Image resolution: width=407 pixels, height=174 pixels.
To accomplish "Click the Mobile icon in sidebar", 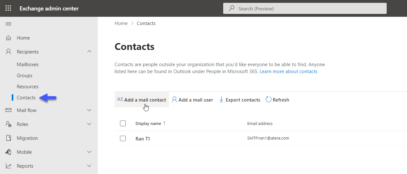I will [x=9, y=152].
